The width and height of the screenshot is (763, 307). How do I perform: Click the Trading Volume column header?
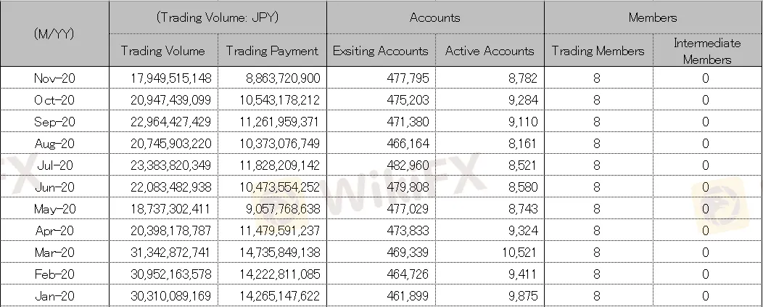[163, 51]
